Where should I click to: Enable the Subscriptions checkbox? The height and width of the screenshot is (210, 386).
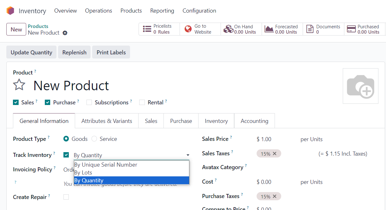(89, 102)
